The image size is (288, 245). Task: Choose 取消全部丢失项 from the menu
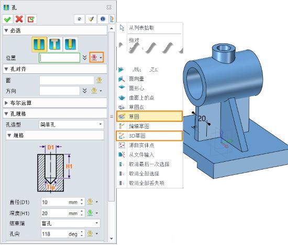150,183
